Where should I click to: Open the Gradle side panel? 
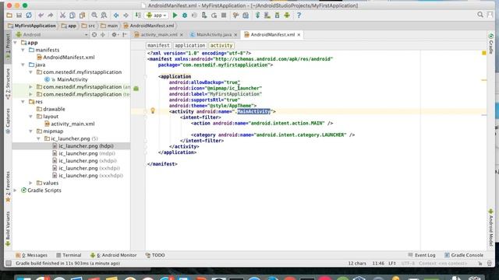[490, 44]
